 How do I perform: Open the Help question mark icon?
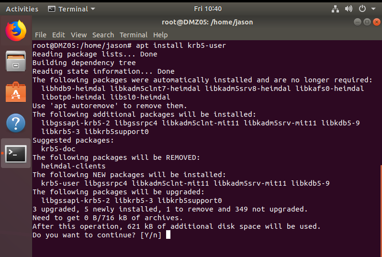[x=16, y=123]
